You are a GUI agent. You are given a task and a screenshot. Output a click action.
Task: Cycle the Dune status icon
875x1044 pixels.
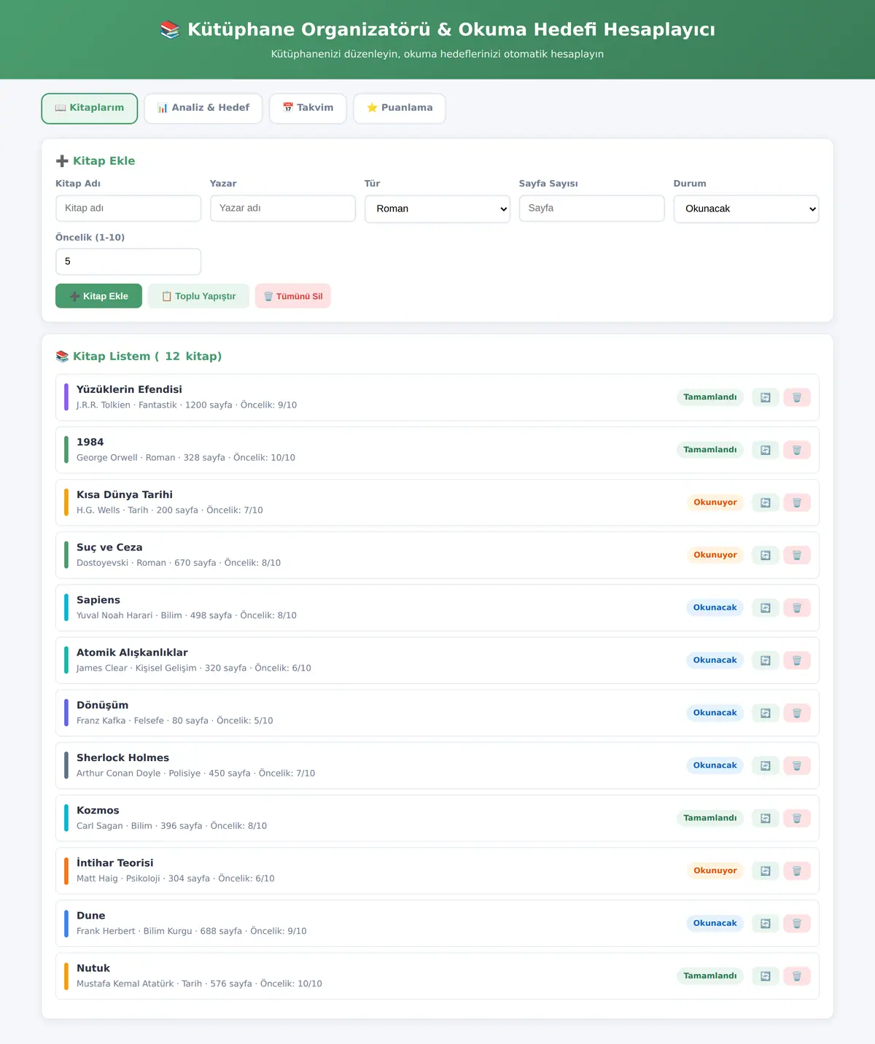coord(766,923)
